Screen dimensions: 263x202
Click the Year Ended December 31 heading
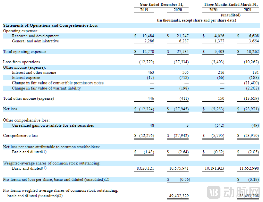[162, 5]
